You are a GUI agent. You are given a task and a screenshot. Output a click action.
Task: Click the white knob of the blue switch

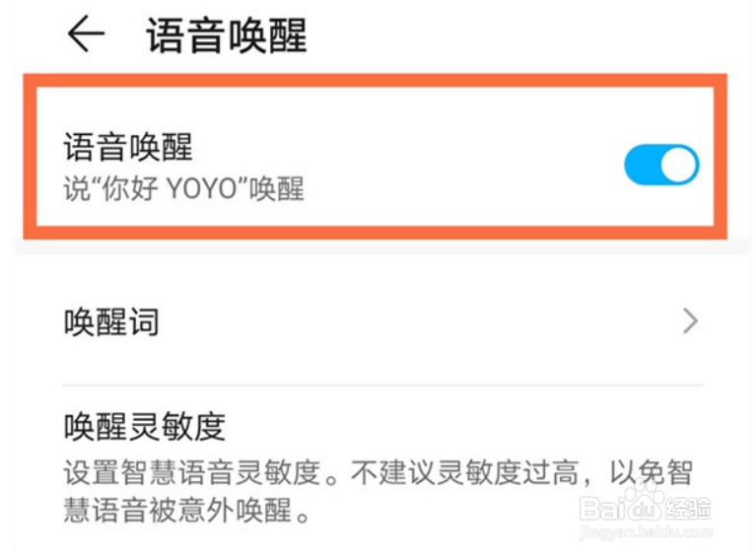[x=679, y=165]
